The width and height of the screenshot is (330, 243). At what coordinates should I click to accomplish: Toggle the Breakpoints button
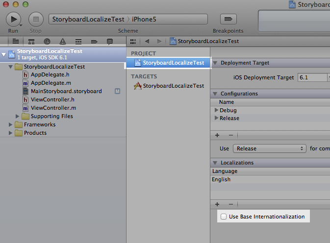pos(228,19)
